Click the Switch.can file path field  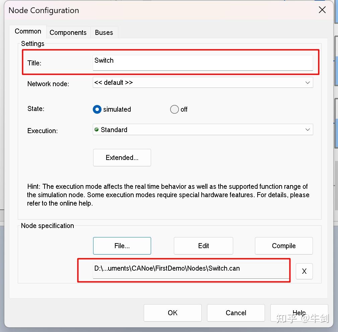click(x=190, y=270)
